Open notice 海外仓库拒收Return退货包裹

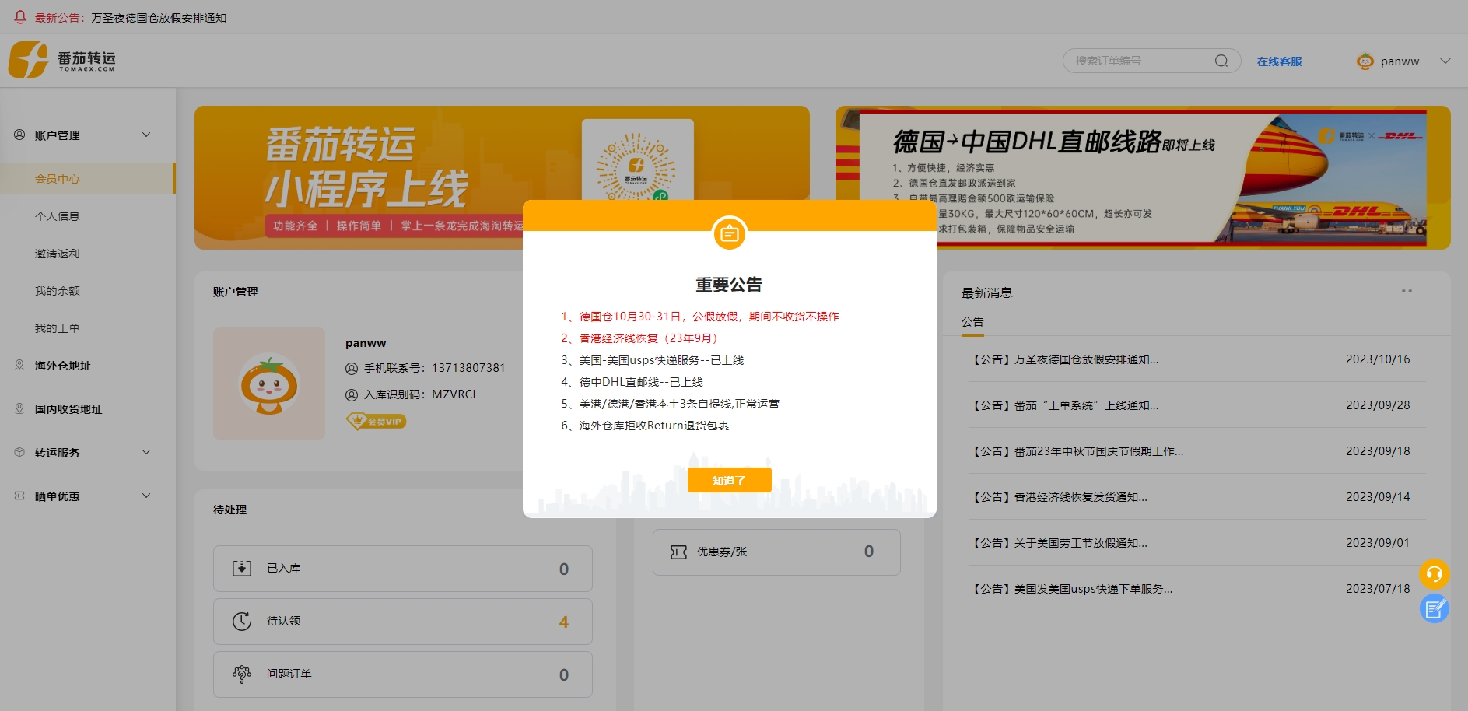(x=646, y=426)
